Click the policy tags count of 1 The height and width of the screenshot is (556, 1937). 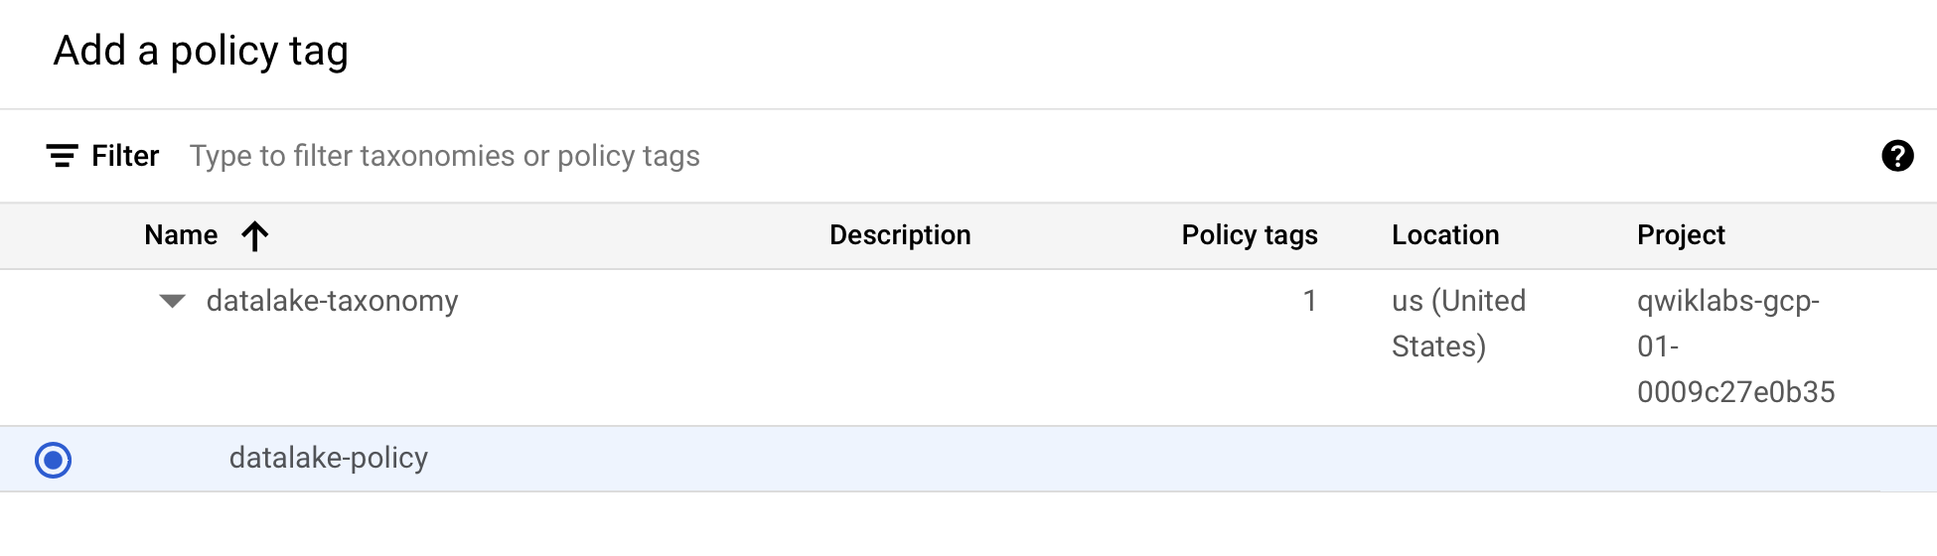coord(1309,301)
